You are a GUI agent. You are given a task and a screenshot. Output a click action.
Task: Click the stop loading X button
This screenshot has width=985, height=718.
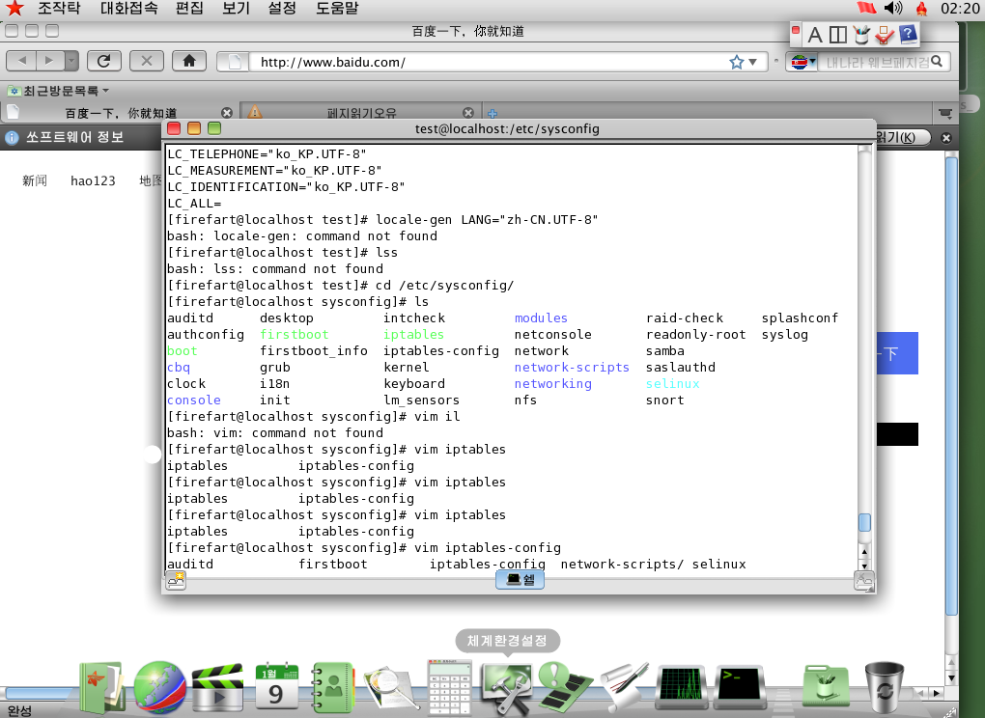[x=146, y=61]
